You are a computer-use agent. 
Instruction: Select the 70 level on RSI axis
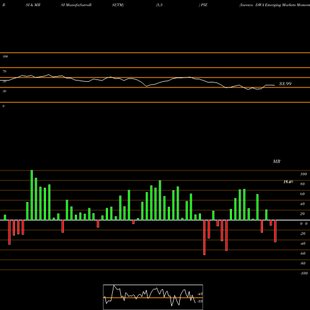[4, 71]
